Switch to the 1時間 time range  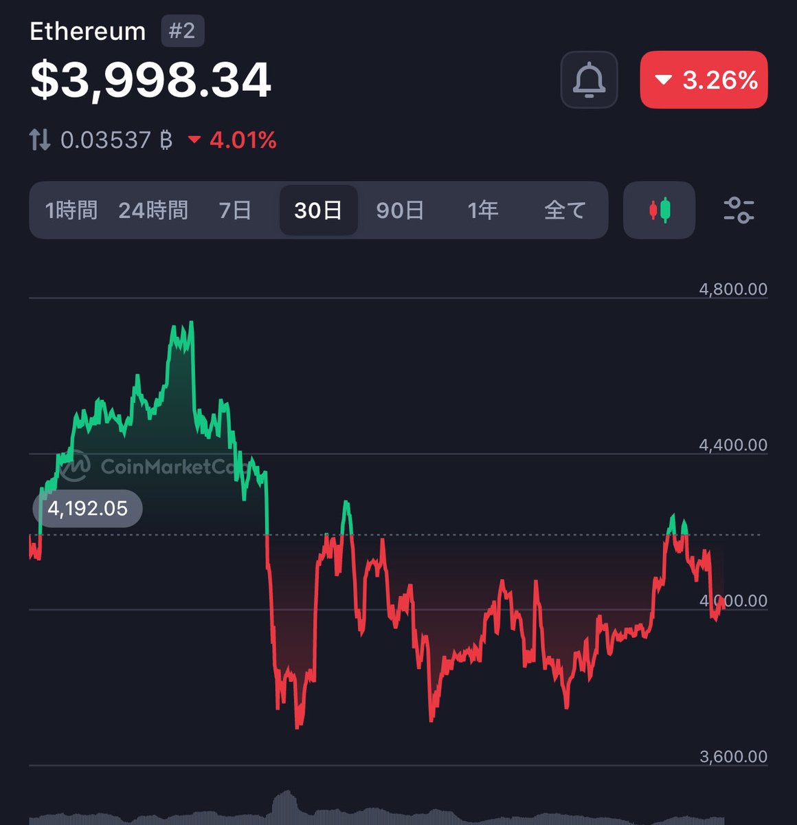tap(71, 211)
